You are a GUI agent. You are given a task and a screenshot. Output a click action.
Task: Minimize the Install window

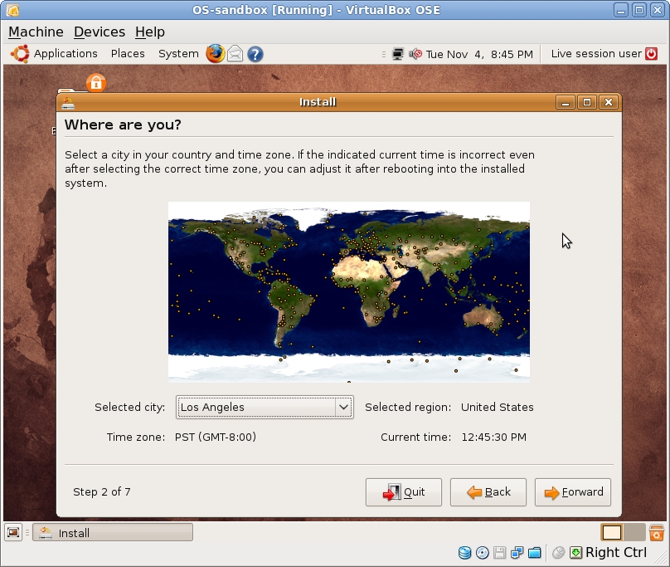point(566,102)
